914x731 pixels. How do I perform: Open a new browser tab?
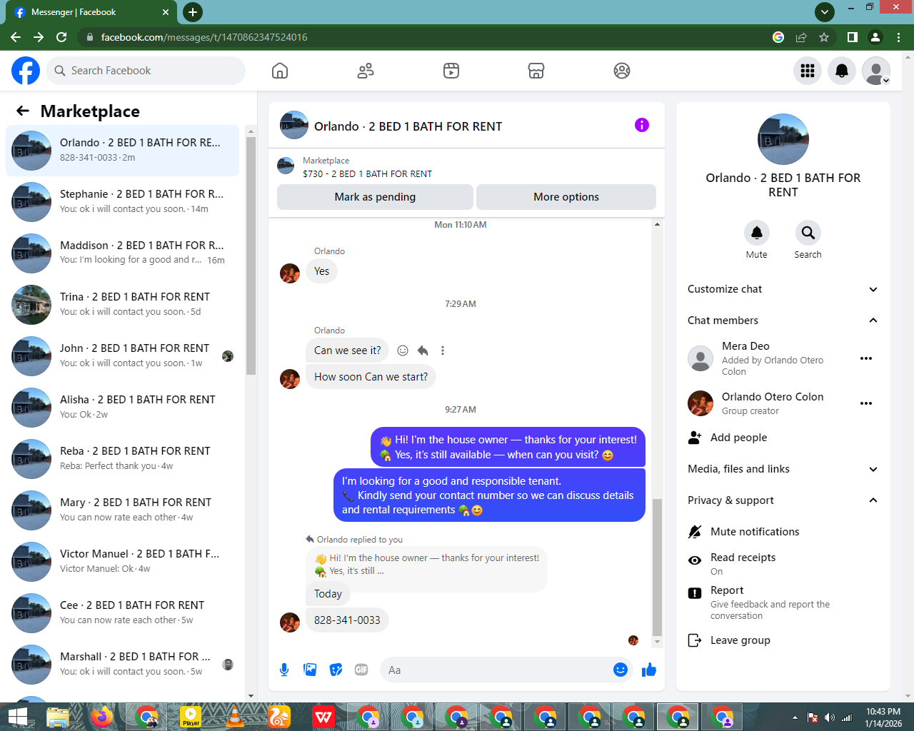pyautogui.click(x=193, y=12)
